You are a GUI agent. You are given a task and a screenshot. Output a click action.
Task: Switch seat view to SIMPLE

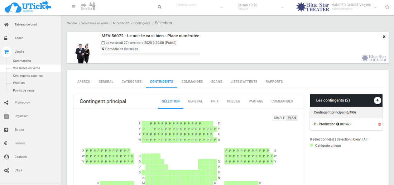click(x=279, y=118)
